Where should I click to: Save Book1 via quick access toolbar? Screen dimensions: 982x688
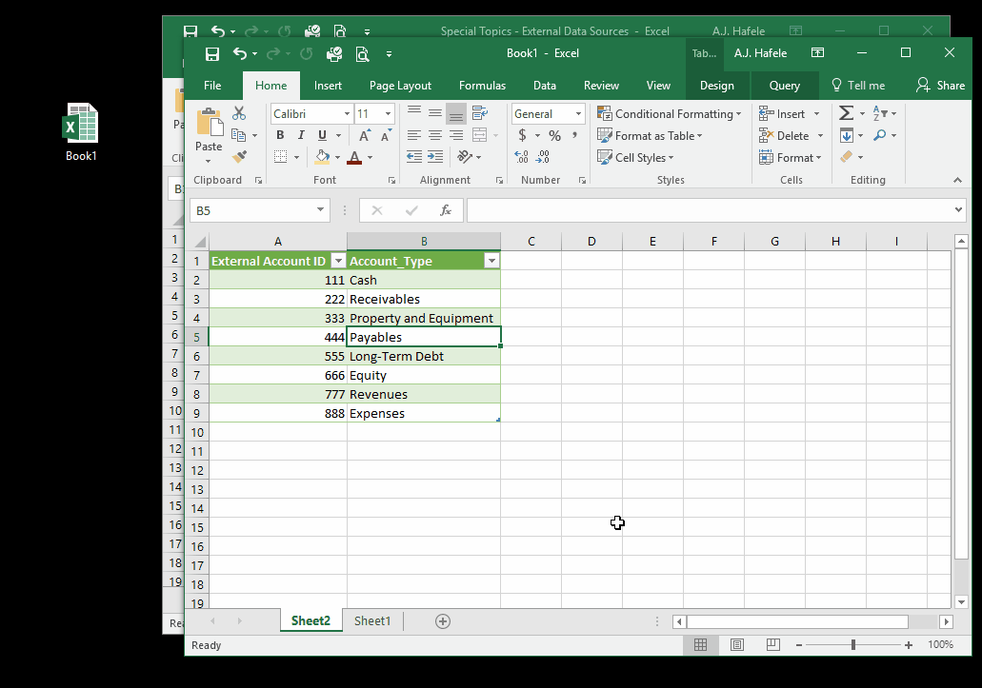[212, 54]
